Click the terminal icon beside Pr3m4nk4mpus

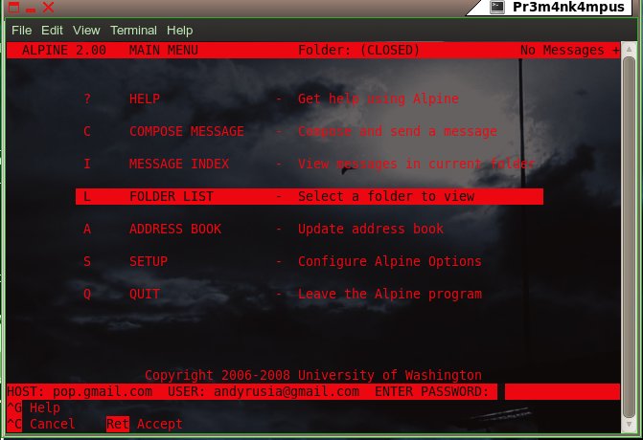[x=497, y=7]
